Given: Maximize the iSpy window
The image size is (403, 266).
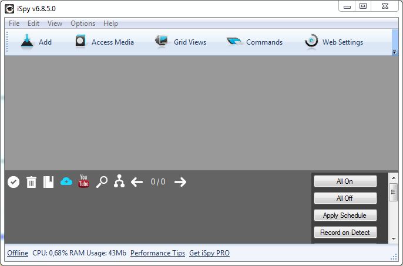Looking at the screenshot, I should click(x=363, y=6).
